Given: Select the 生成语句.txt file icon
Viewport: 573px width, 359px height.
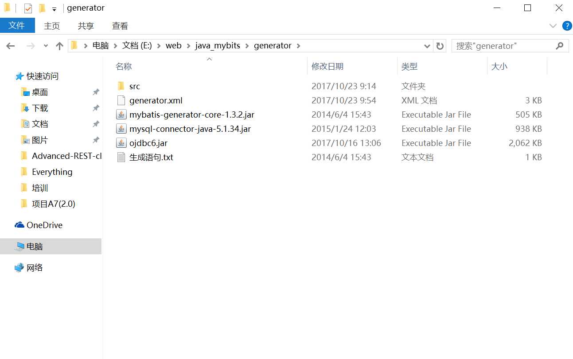Looking at the screenshot, I should 121,157.
